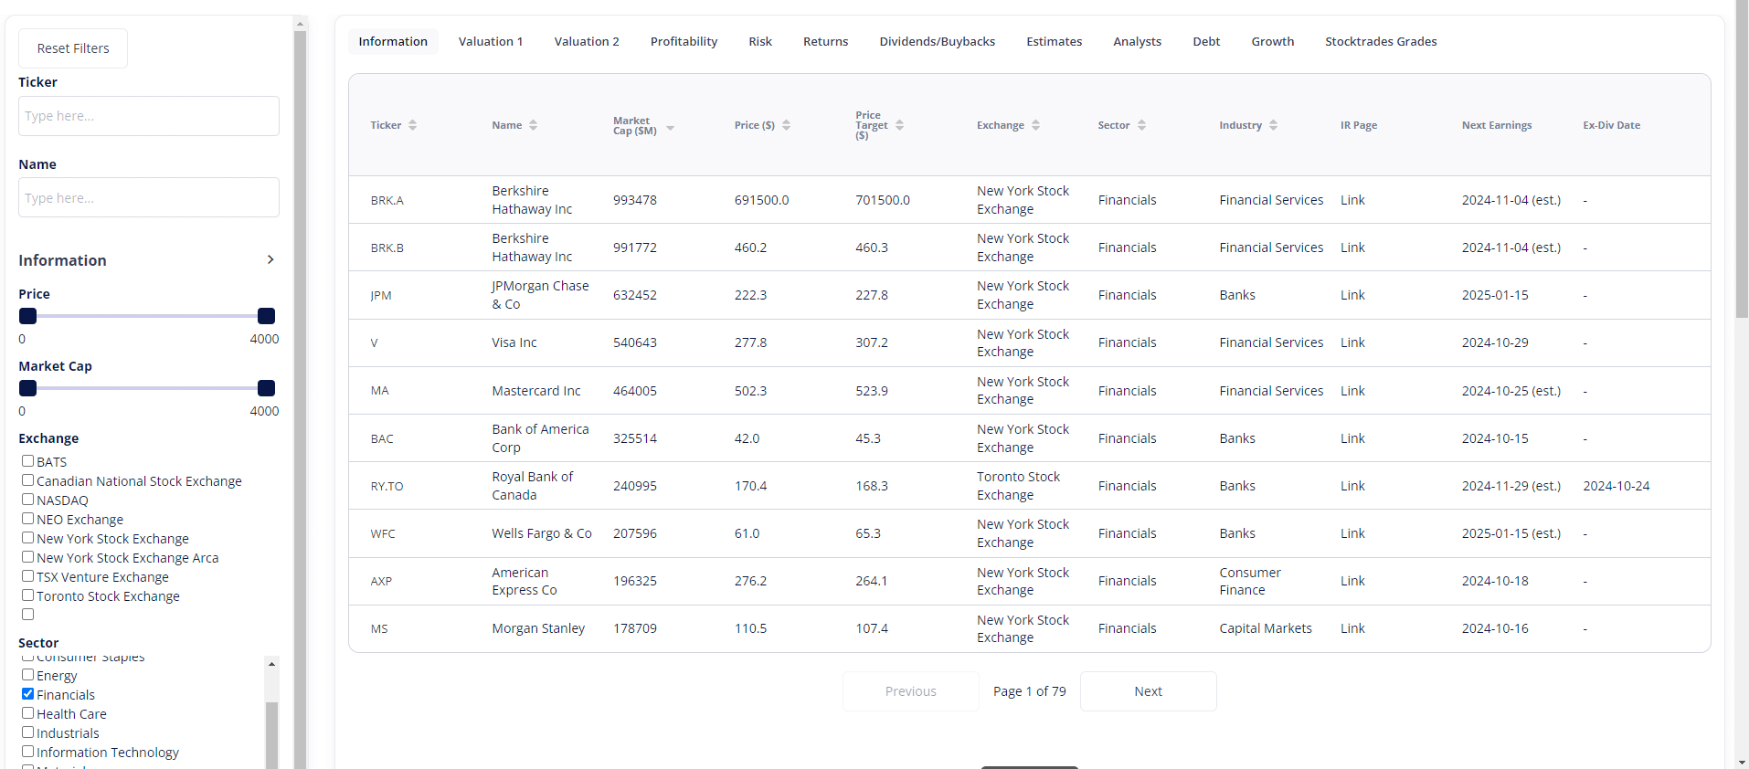Open the Dividends/Buybacks tab
Viewport: 1749px width, 769px height.
coord(937,42)
